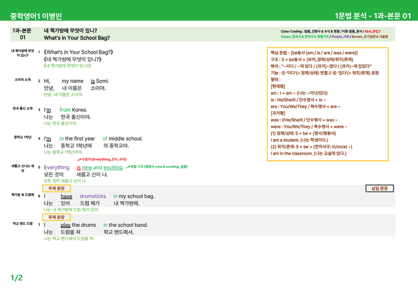Image resolution: width=418 pixels, height=295 pixels.
Task: Click the Korean gloss '내 이름은'
Action: (x=72, y=88)
